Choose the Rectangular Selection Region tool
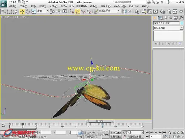 [x=9, y=12]
